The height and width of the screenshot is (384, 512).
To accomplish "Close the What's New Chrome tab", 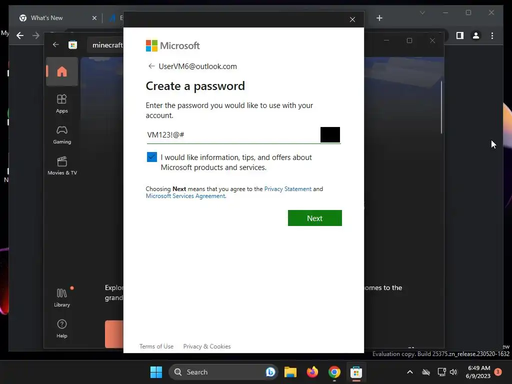I will [x=94, y=18].
